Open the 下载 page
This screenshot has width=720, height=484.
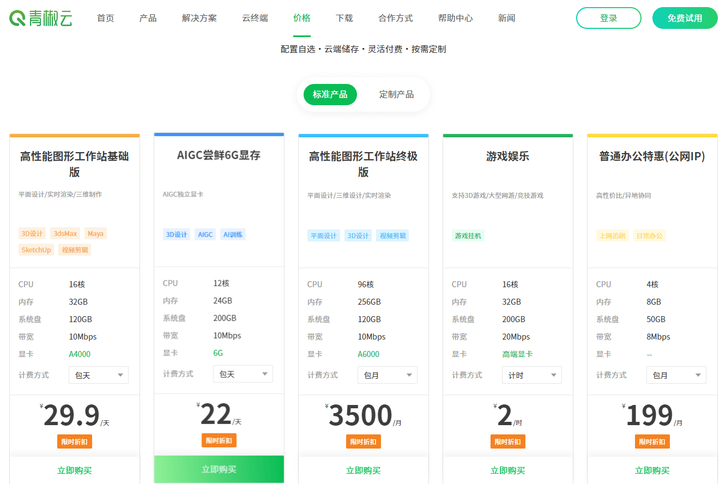pos(344,18)
